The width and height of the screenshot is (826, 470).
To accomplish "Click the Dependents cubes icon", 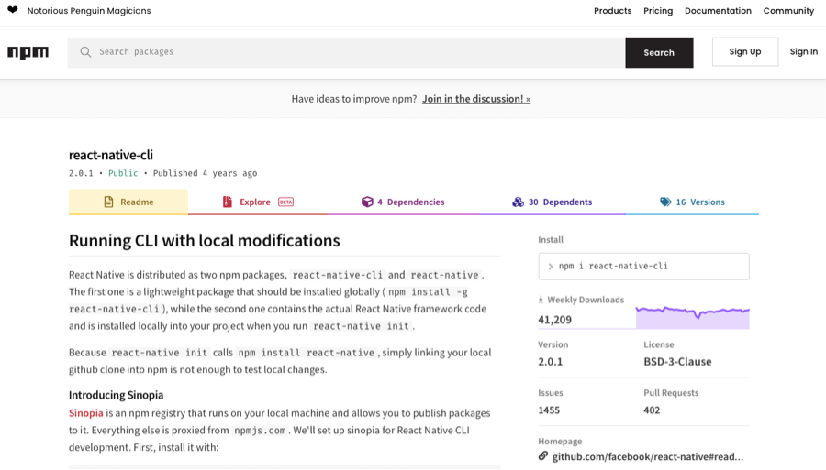I will [518, 202].
